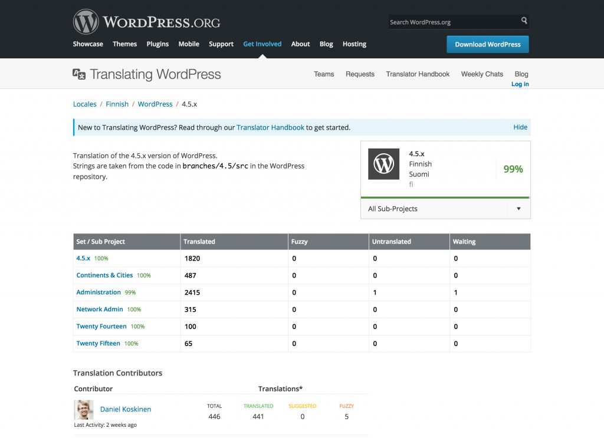Click Administration's waiting count 1
The image size is (604, 438).
click(456, 292)
